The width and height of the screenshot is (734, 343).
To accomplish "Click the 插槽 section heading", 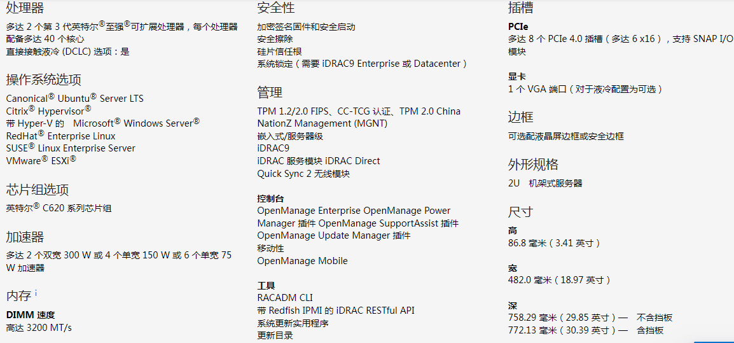I will click(520, 8).
